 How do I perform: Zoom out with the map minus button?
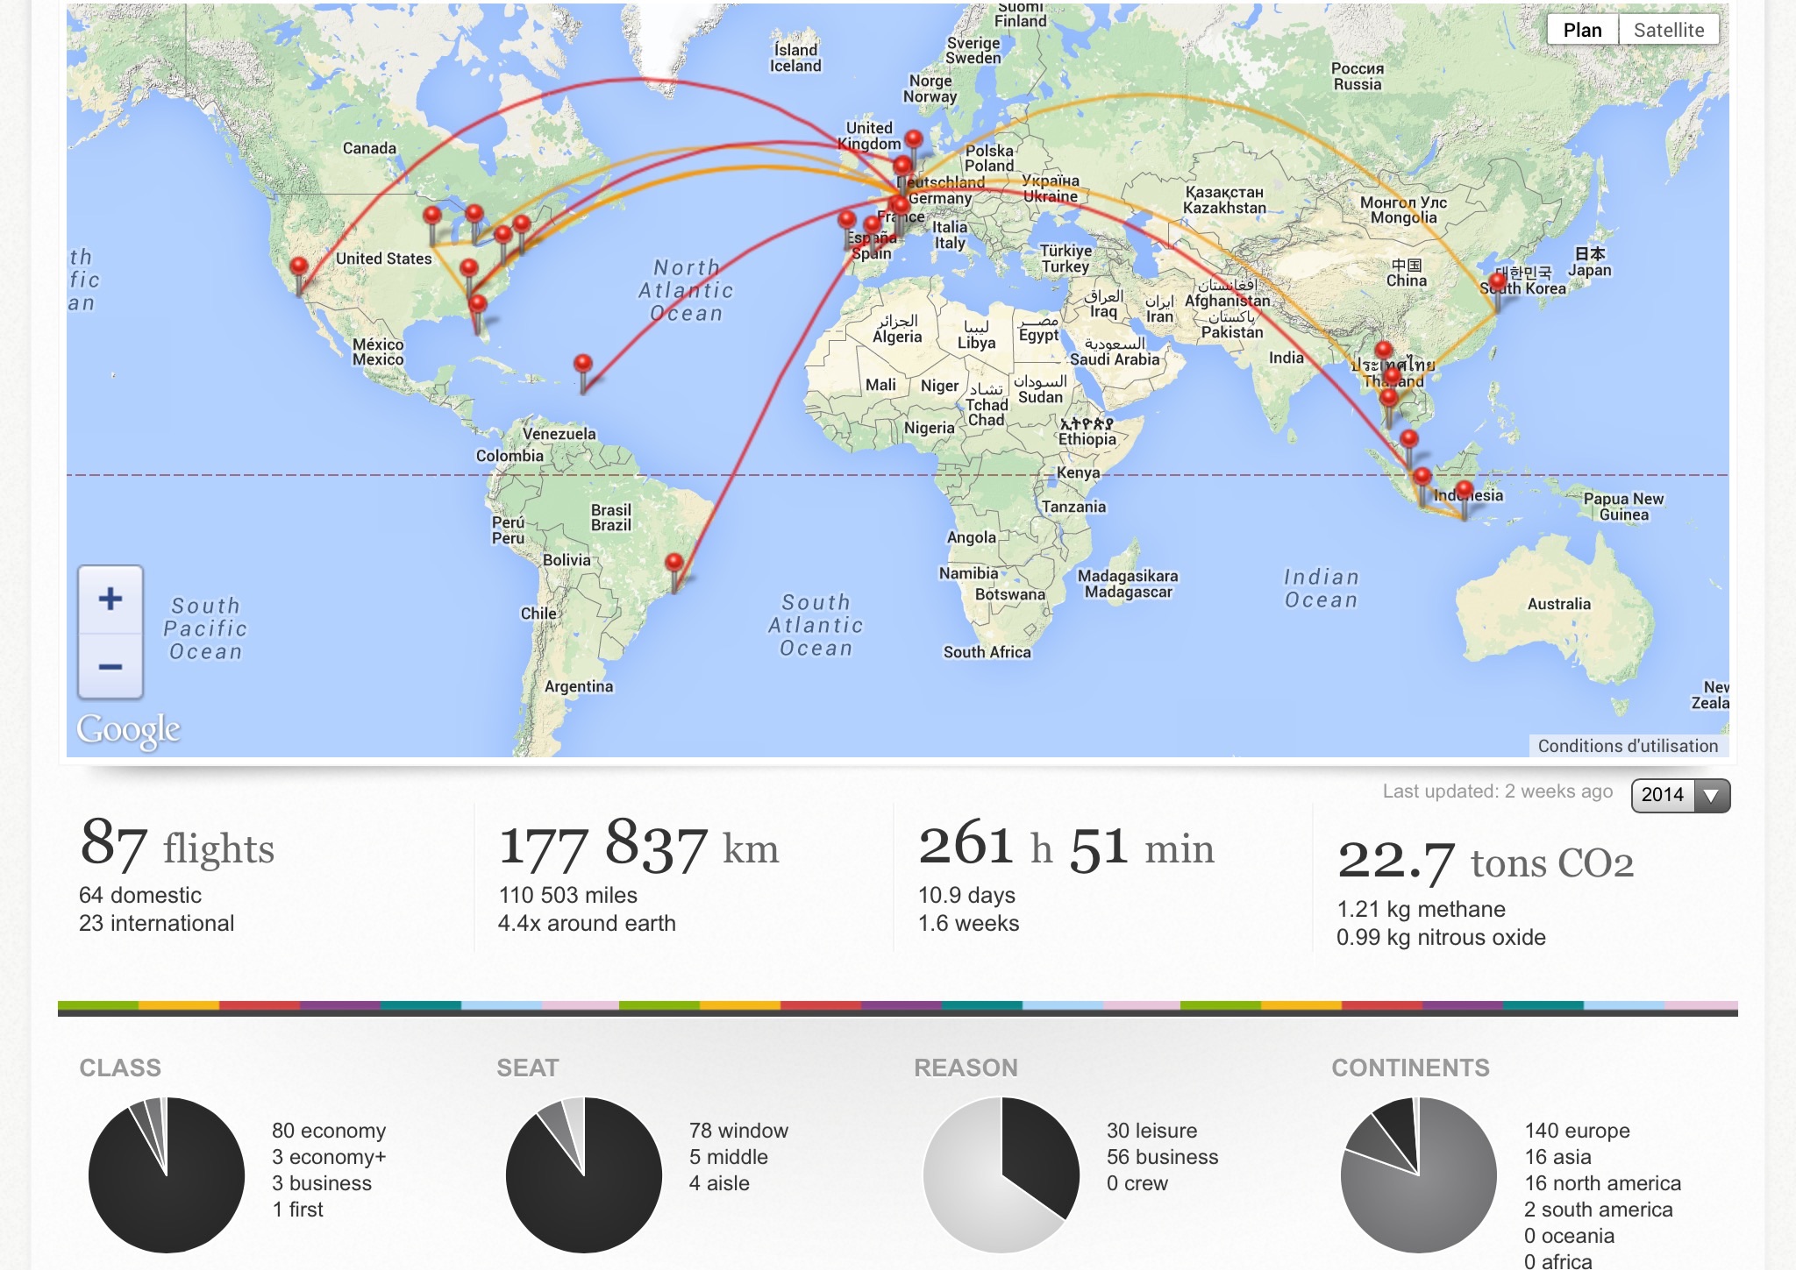(110, 667)
